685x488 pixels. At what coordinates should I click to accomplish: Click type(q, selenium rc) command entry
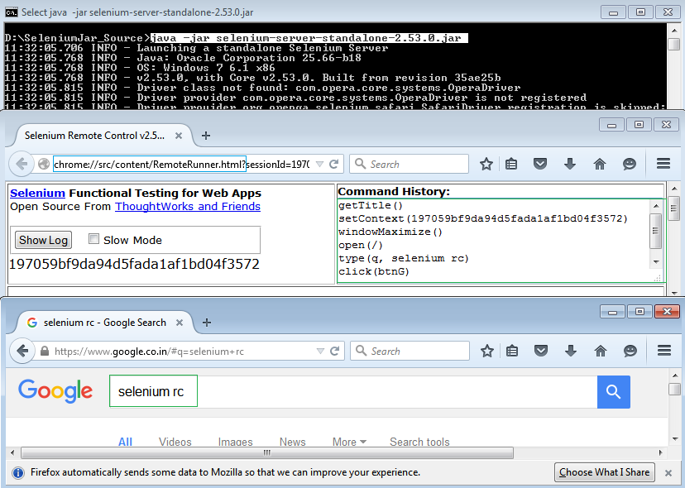(x=404, y=258)
